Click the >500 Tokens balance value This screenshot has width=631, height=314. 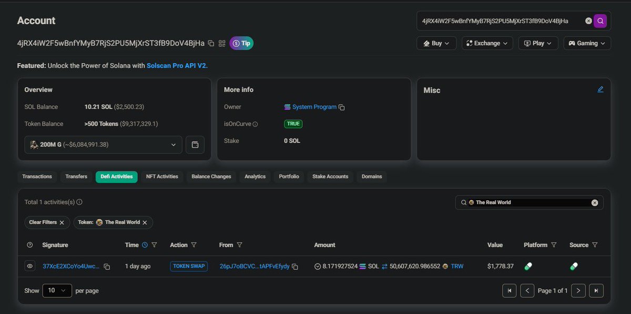102,124
